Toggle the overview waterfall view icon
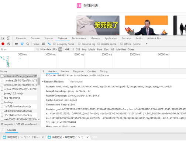The height and width of the screenshot is (141, 186). pos(49,44)
